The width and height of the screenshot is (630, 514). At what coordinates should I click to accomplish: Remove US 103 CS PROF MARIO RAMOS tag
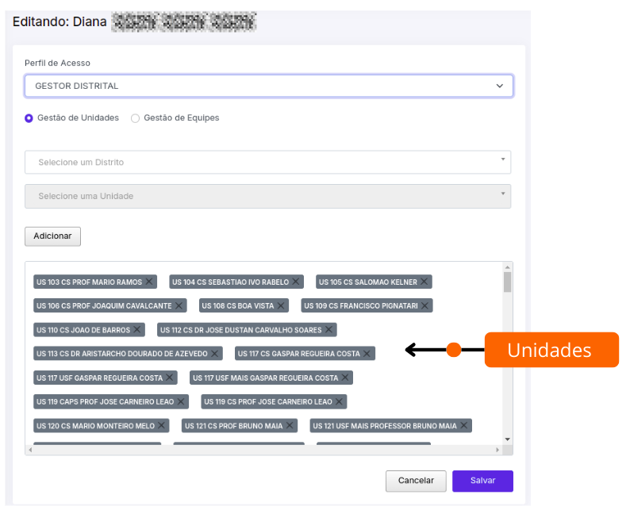pos(149,282)
